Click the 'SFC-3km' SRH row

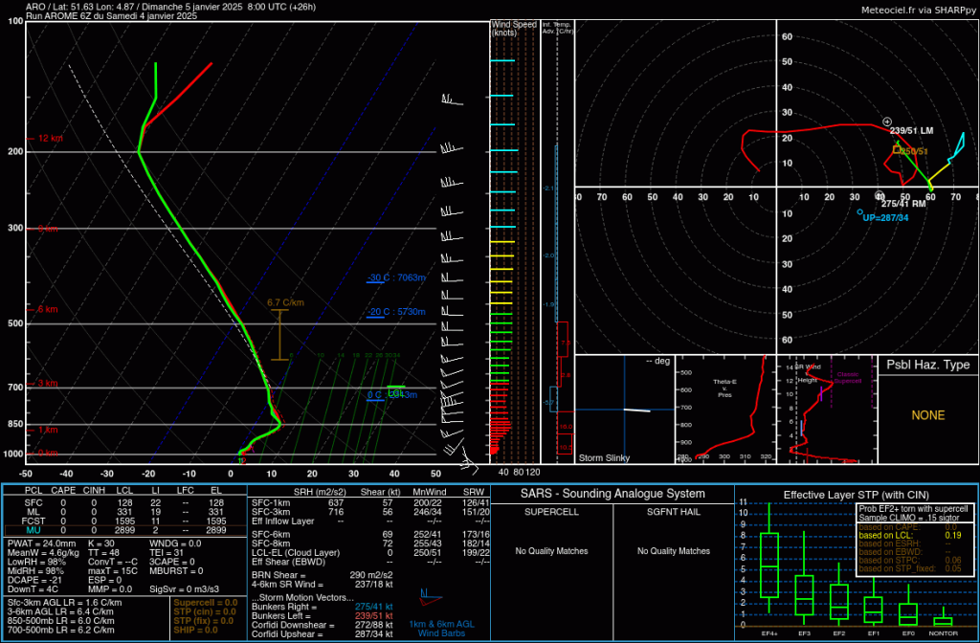pos(370,511)
